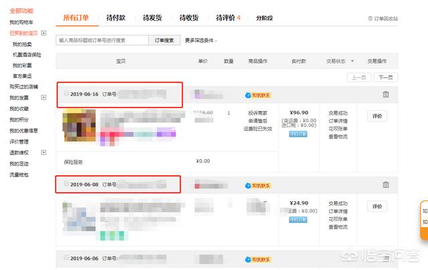Switch to 待付款 tab
The height and width of the screenshot is (270, 428).
pos(116,18)
